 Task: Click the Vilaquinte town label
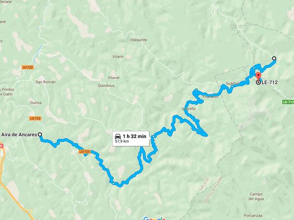click(138, 40)
